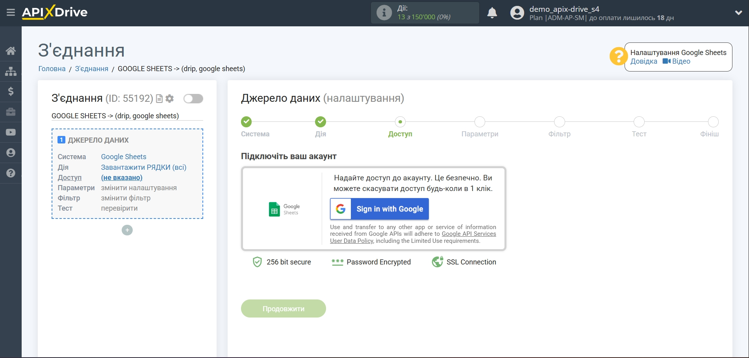The width and height of the screenshot is (749, 358).
Task: Click the actions info icon
Action: coord(384,13)
